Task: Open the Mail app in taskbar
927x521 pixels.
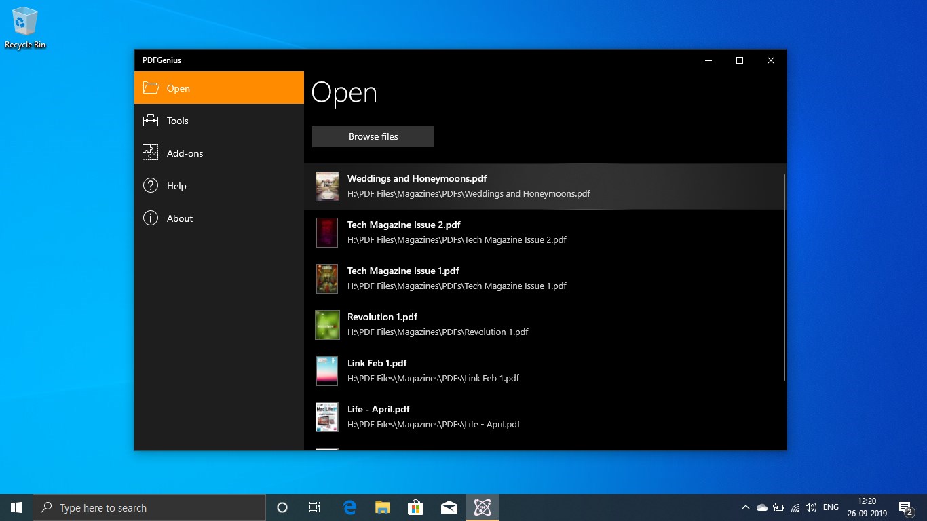Action: pos(449,507)
